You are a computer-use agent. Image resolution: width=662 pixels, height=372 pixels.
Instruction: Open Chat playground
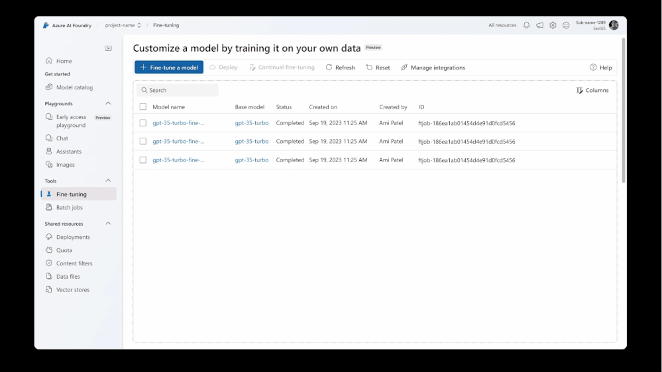point(62,138)
